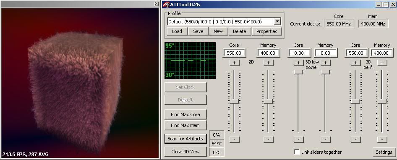Close the 3D fur cube view window
397x160 pixels.
(156, 4)
